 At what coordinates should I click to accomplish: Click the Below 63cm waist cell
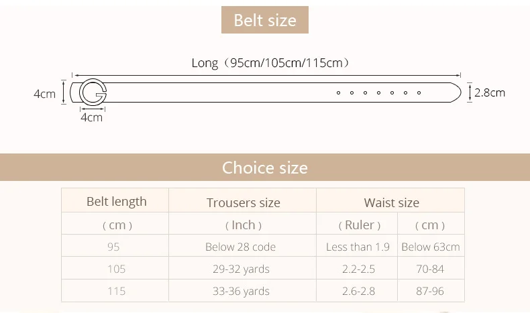coord(431,247)
